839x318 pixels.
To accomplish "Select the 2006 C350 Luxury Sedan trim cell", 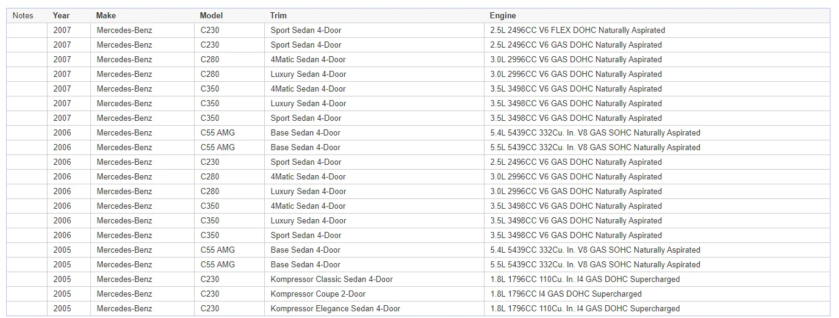I will 375,220.
